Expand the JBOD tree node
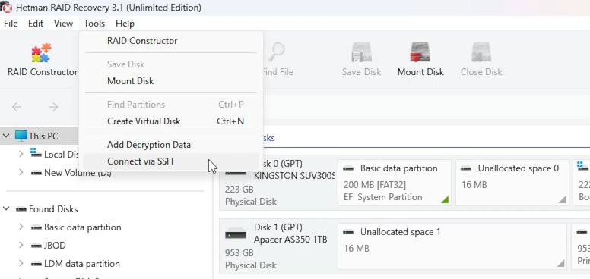Viewport: 590px width, 279px height. [21, 245]
